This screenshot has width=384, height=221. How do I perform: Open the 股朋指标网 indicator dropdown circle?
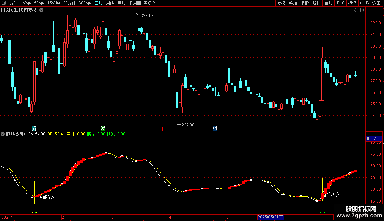3,134
